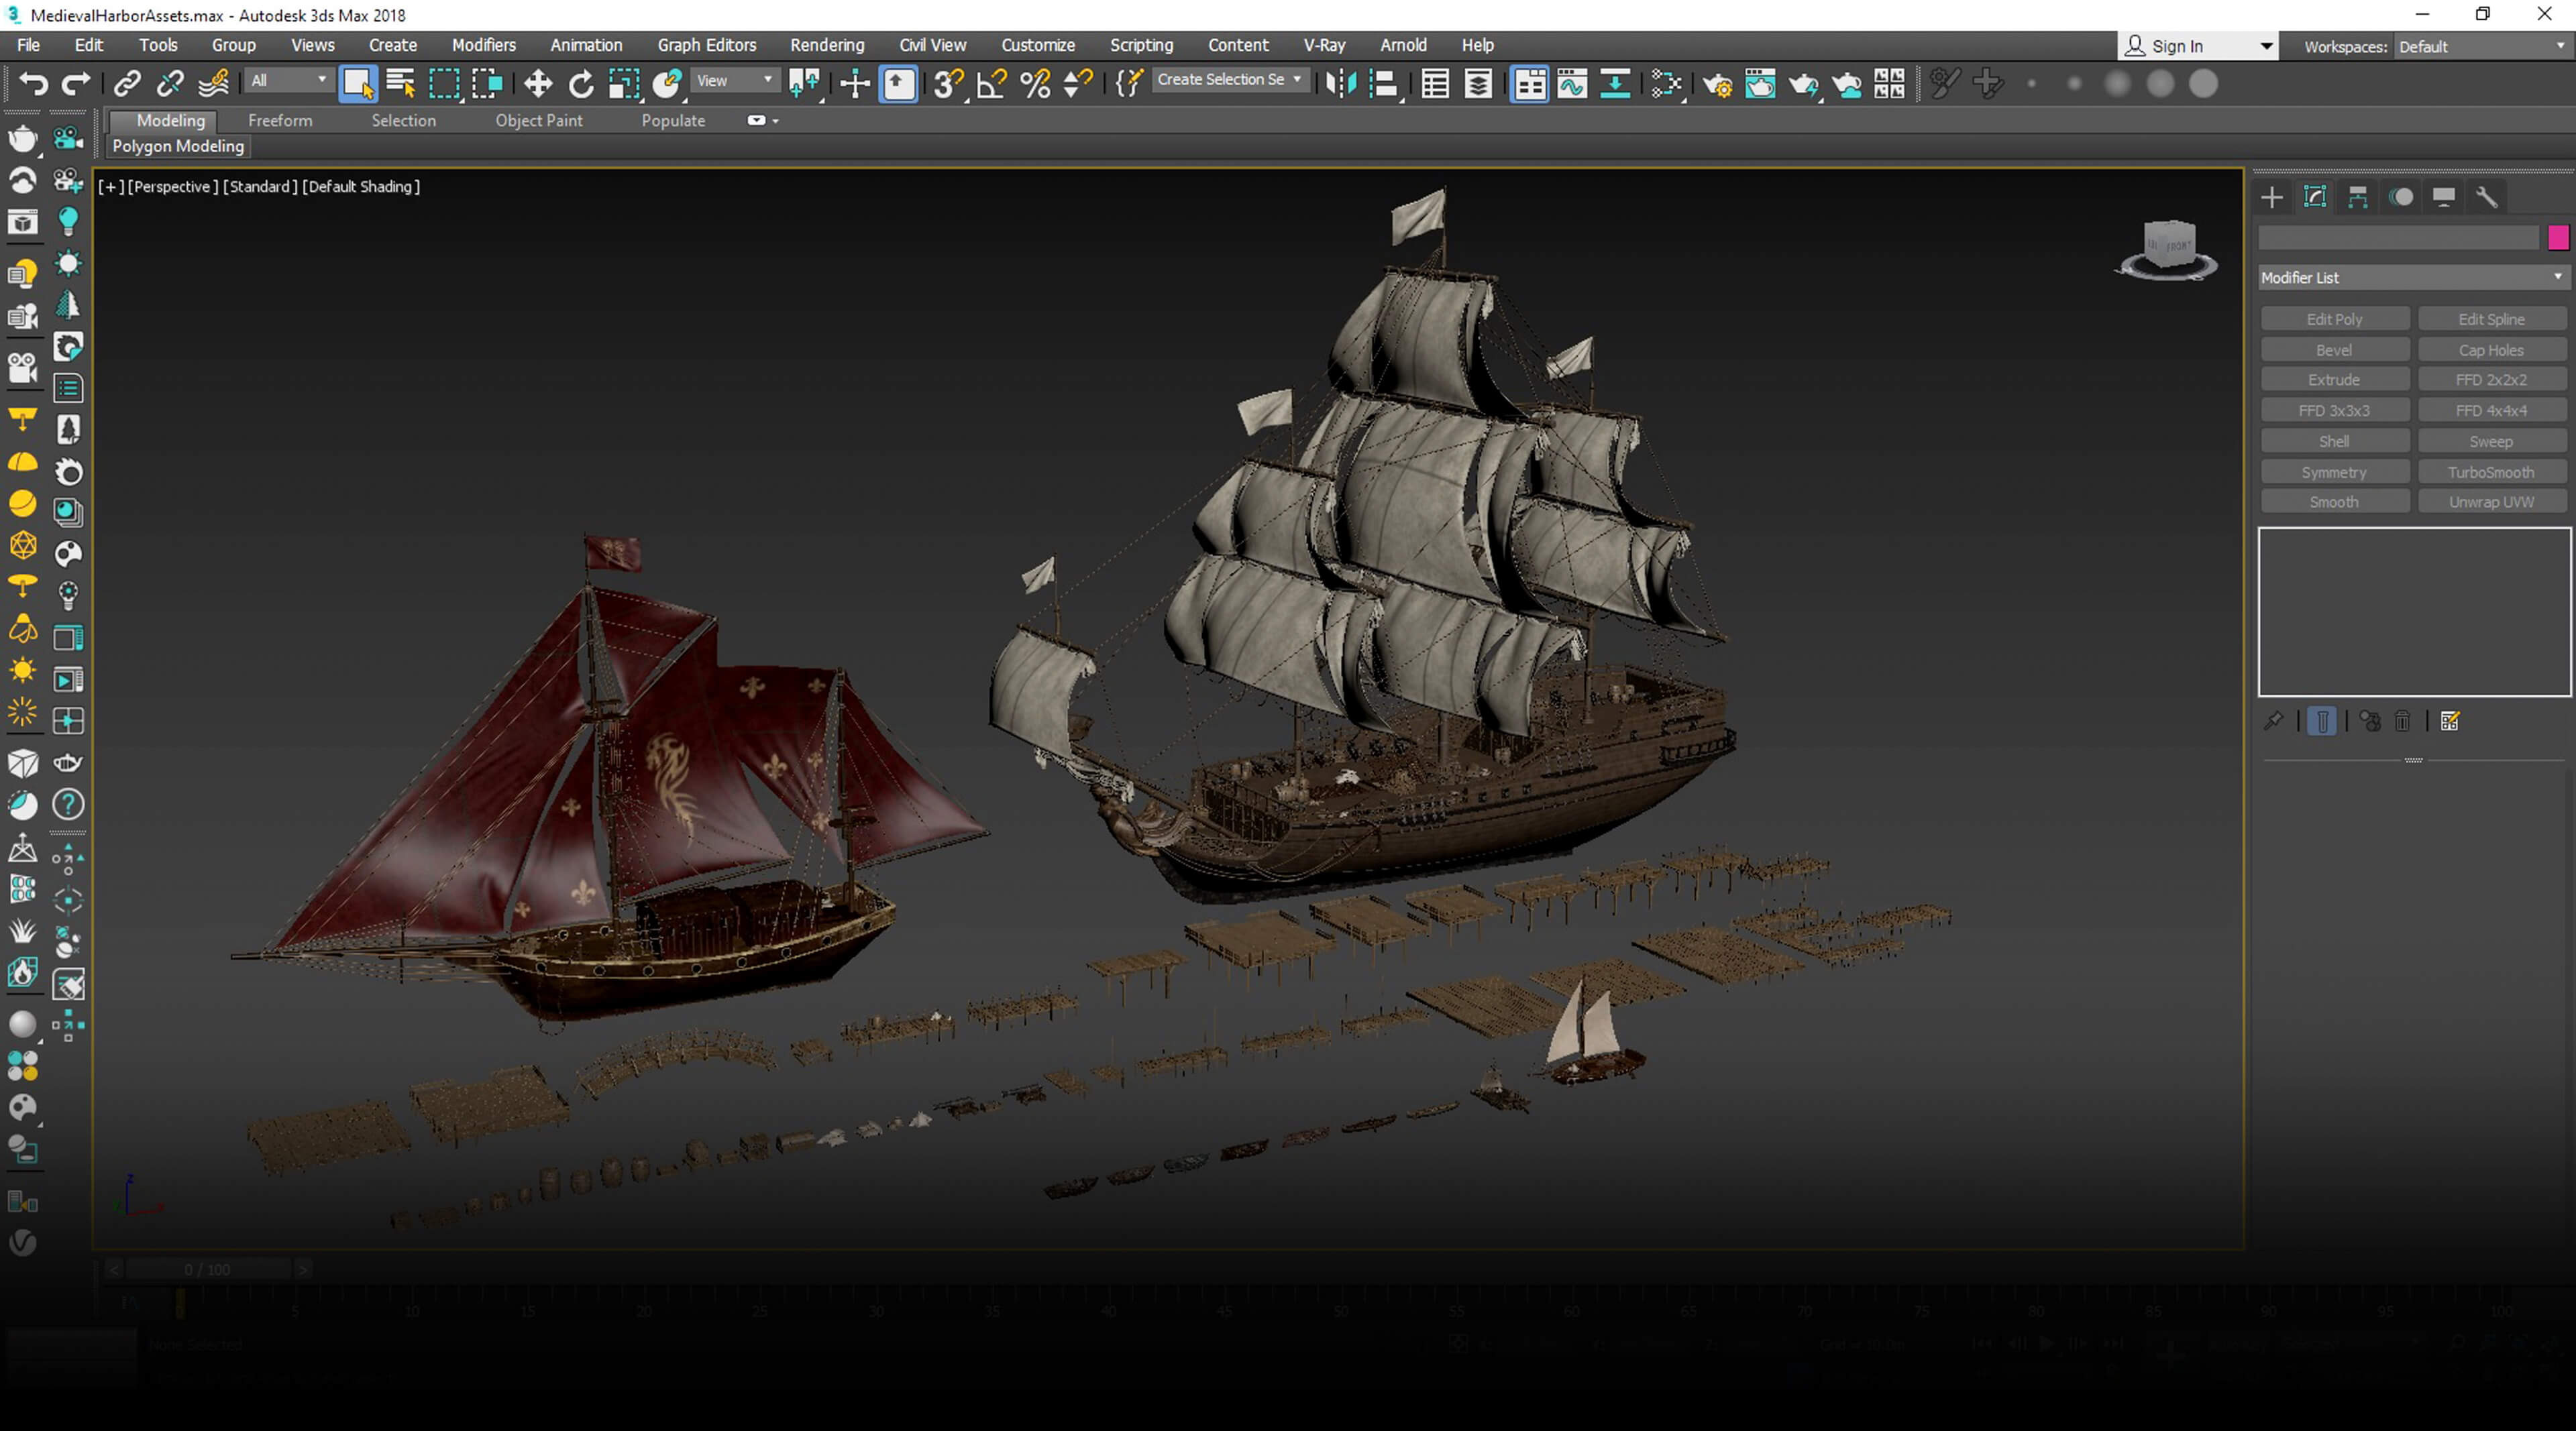2576x1431 pixels.
Task: Click the Edit Poly modifier button
Action: click(x=2334, y=319)
